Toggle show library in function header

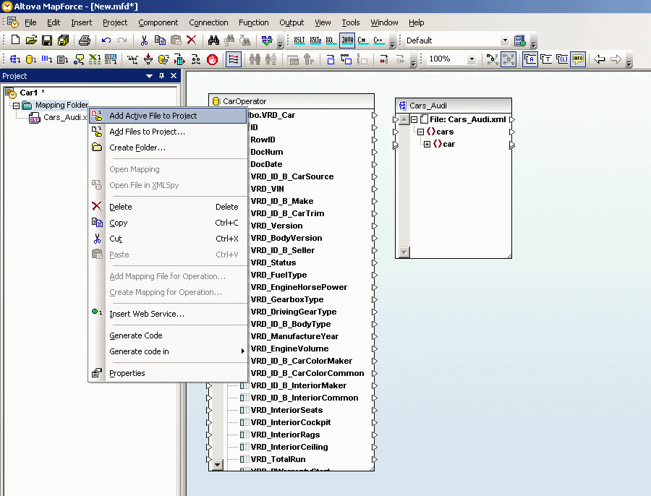562,59
